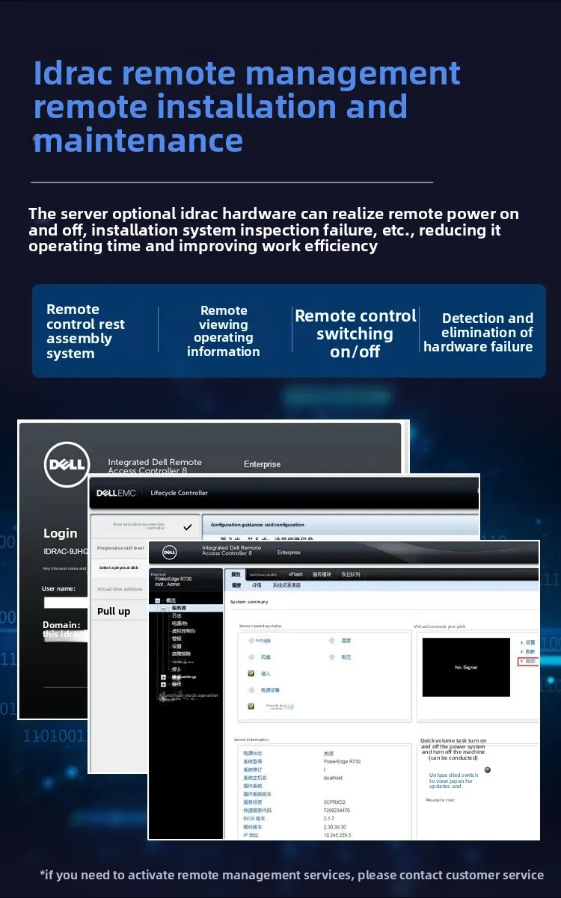The image size is (561, 898).
Task: Click green check beside 侵入 intrusion
Action: [x=251, y=674]
